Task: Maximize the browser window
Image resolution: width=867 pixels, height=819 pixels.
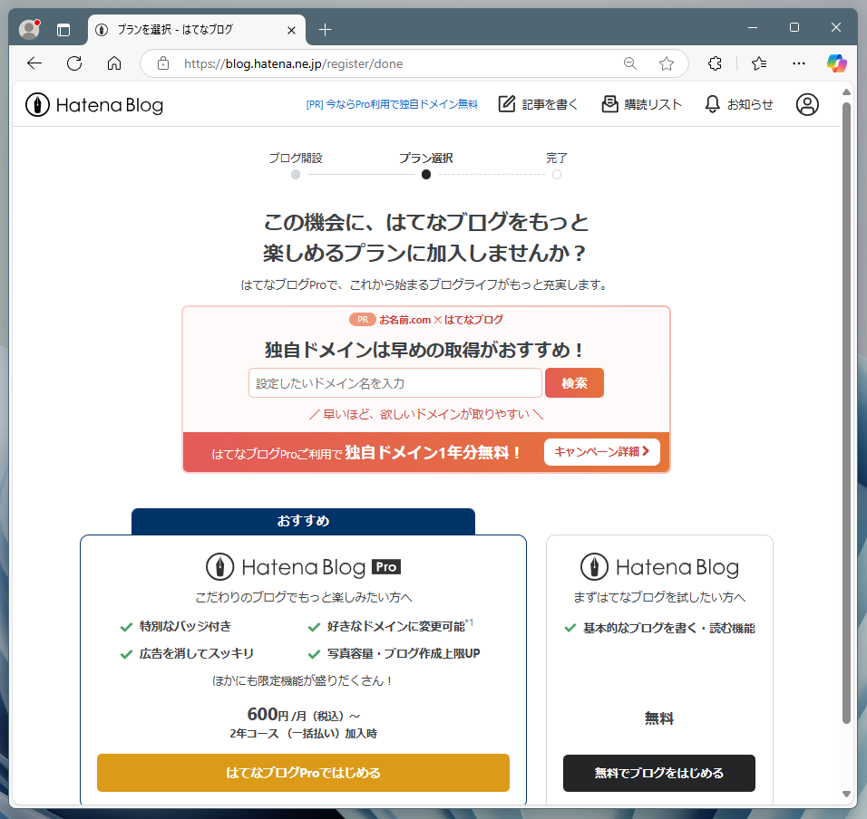Action: point(794,27)
